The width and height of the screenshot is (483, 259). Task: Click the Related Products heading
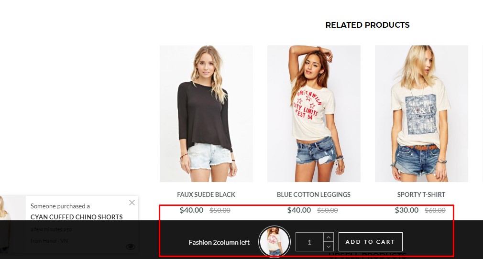(367, 25)
